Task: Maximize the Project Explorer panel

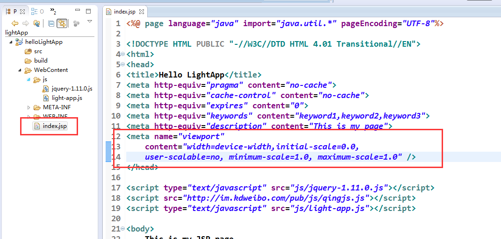Action: click(x=88, y=11)
